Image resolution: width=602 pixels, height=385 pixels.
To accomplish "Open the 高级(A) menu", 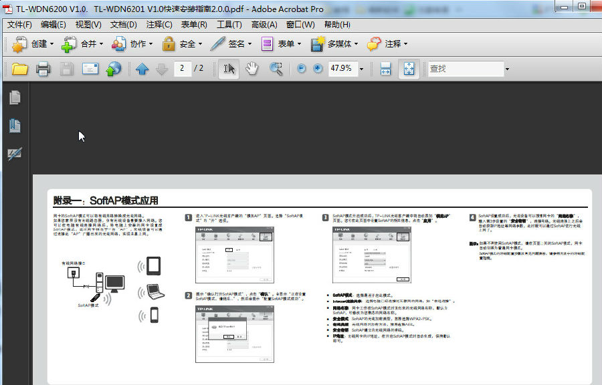I will tap(264, 25).
